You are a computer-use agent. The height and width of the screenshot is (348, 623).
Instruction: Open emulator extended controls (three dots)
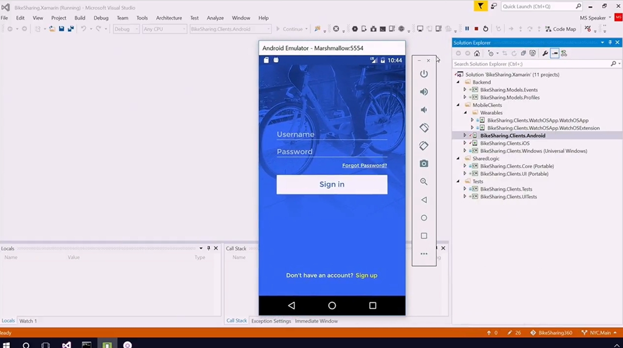coord(424,254)
